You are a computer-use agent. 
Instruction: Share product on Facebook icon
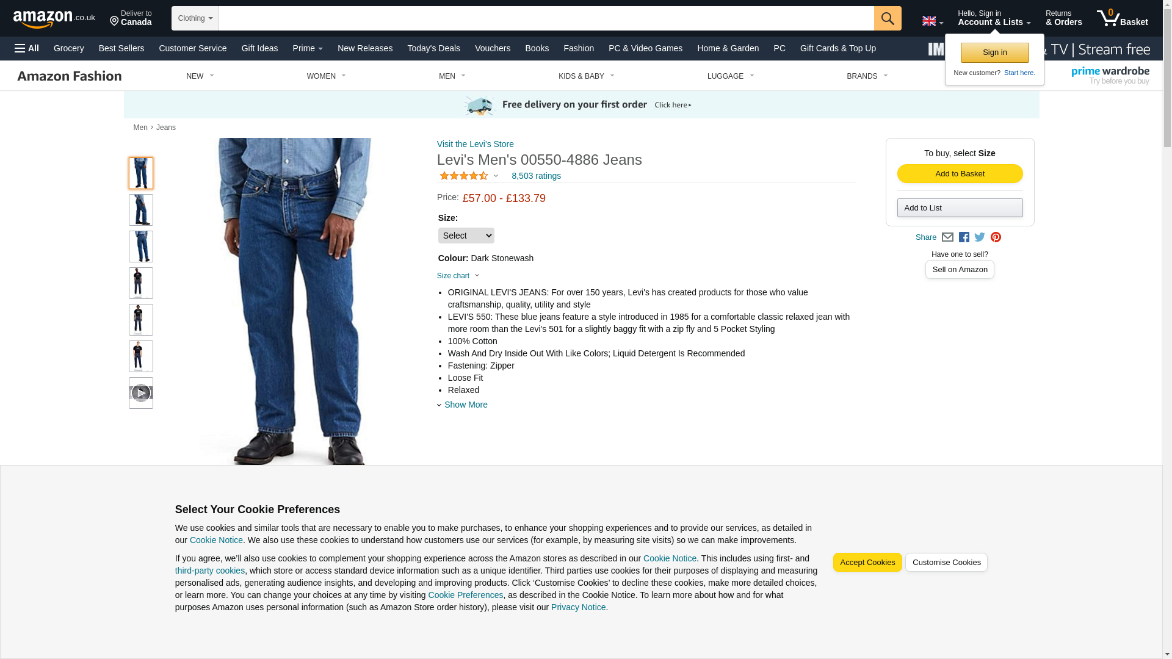(x=964, y=237)
